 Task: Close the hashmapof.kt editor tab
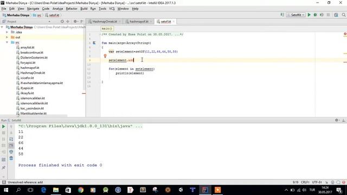[x=151, y=22]
